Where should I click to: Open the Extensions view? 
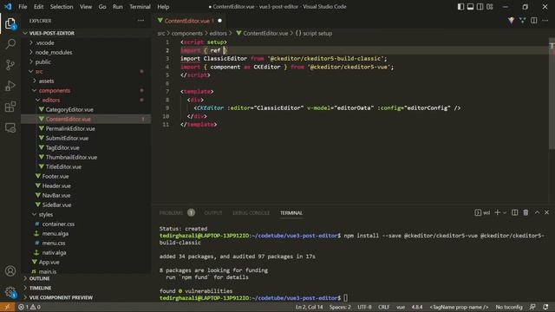10,107
